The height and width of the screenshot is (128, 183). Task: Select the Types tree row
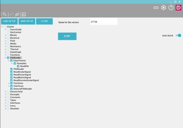point(13,100)
